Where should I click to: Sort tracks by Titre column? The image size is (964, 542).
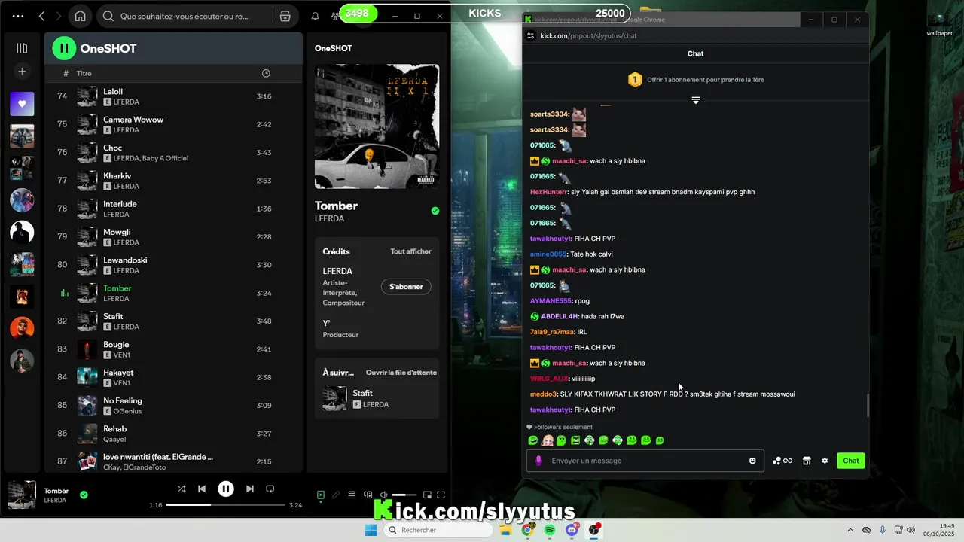click(x=84, y=73)
